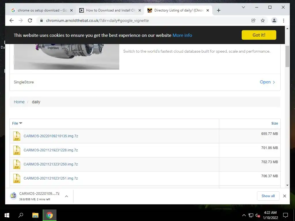295x221 pixels.
Task: Close the 'chrome os setup download' tab
Action: (71, 11)
